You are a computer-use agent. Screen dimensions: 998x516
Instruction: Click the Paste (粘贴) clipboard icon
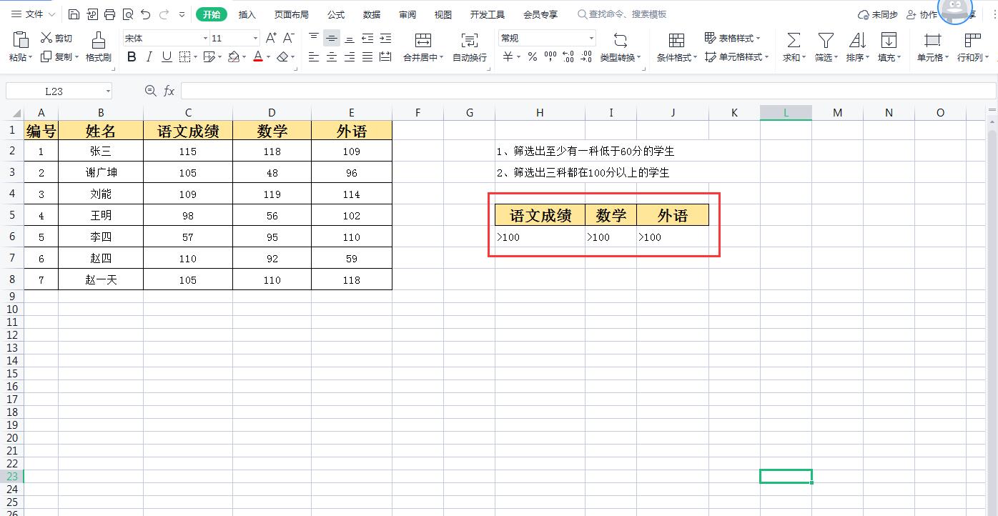[20, 39]
